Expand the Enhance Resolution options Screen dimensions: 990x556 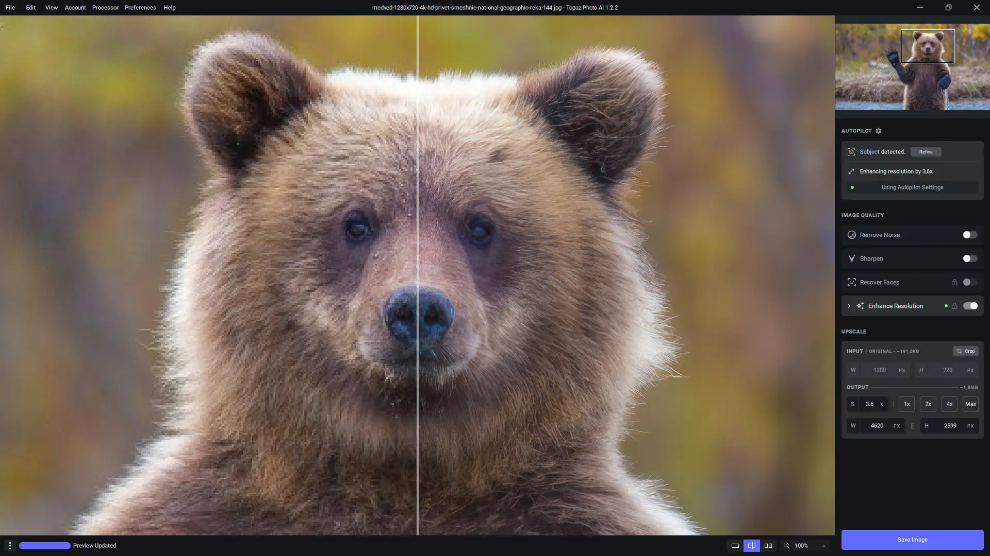point(849,306)
